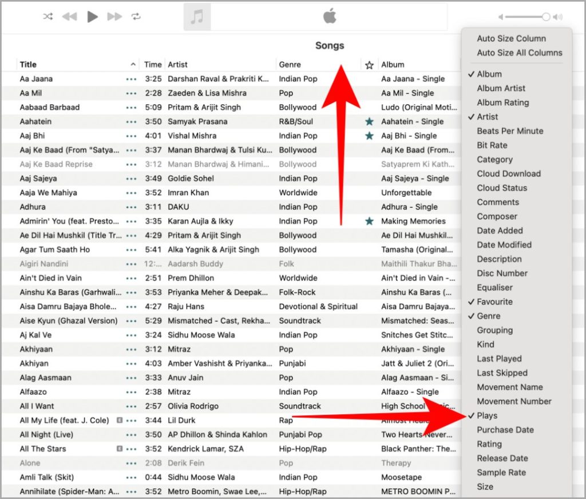Open more options for Aj Kal Ve
Viewport: 586px width, 499px height.
click(x=131, y=335)
